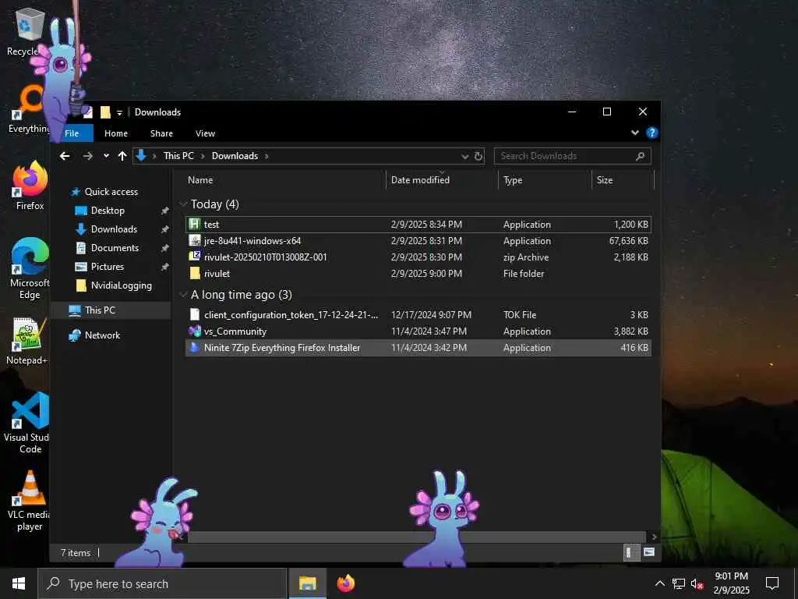Open the address bar history dropdown
The width and height of the screenshot is (798, 599).
pos(464,156)
